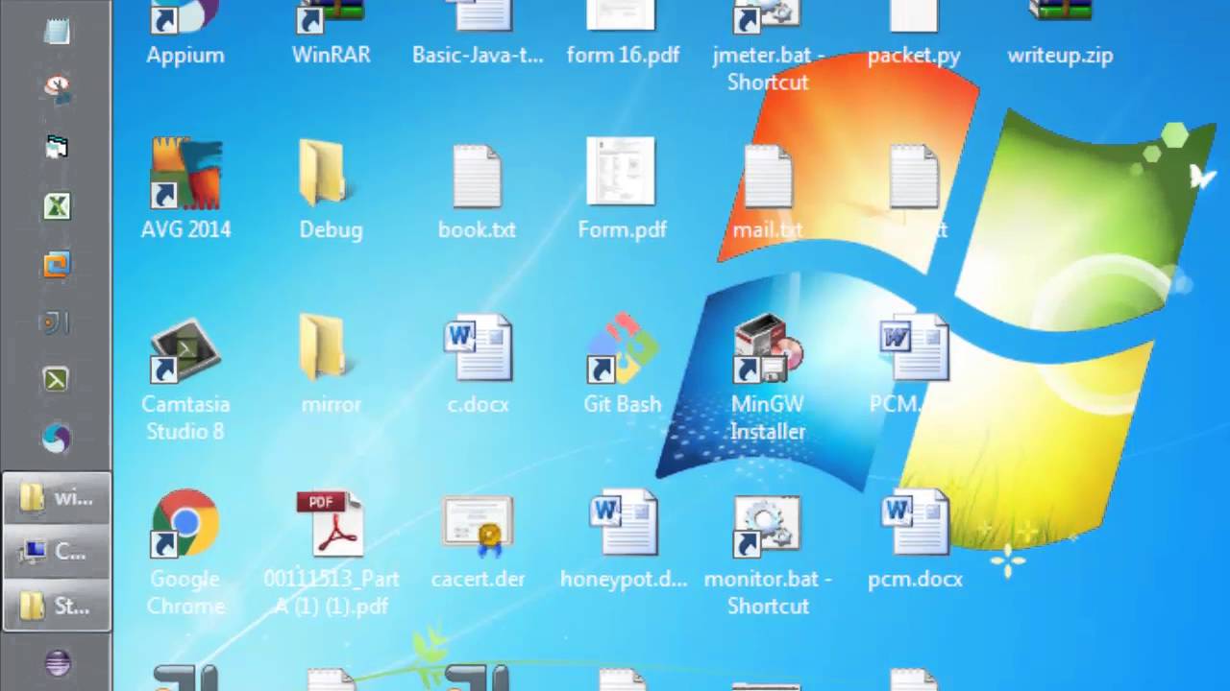Select the pcm.docx Word document
Image resolution: width=1230 pixels, height=691 pixels.
click(x=914, y=539)
